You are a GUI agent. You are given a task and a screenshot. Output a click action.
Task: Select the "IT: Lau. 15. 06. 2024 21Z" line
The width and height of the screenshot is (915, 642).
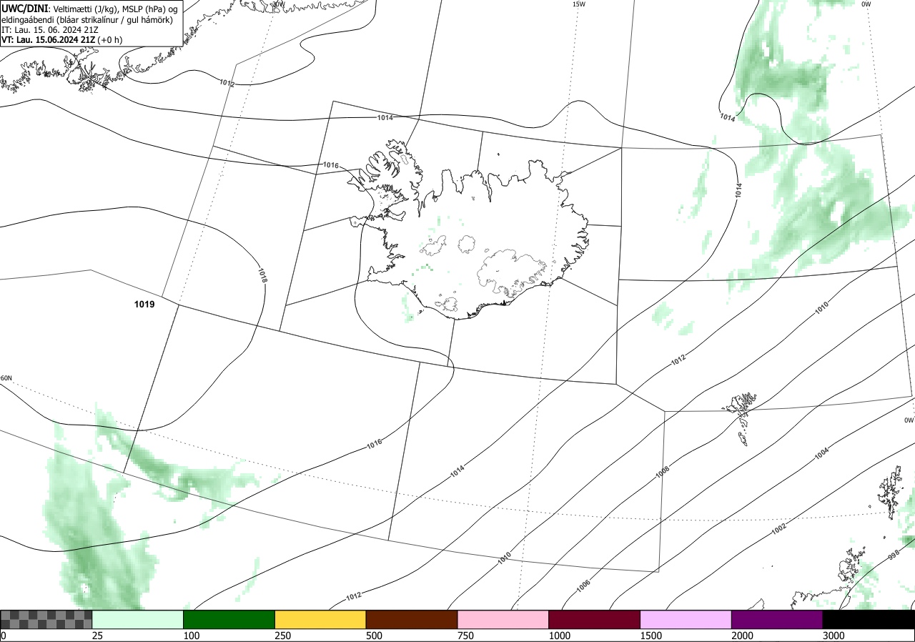pyautogui.click(x=49, y=30)
